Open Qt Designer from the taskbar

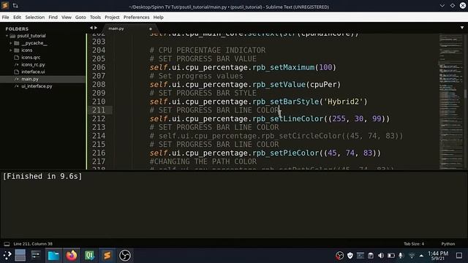coord(89,255)
